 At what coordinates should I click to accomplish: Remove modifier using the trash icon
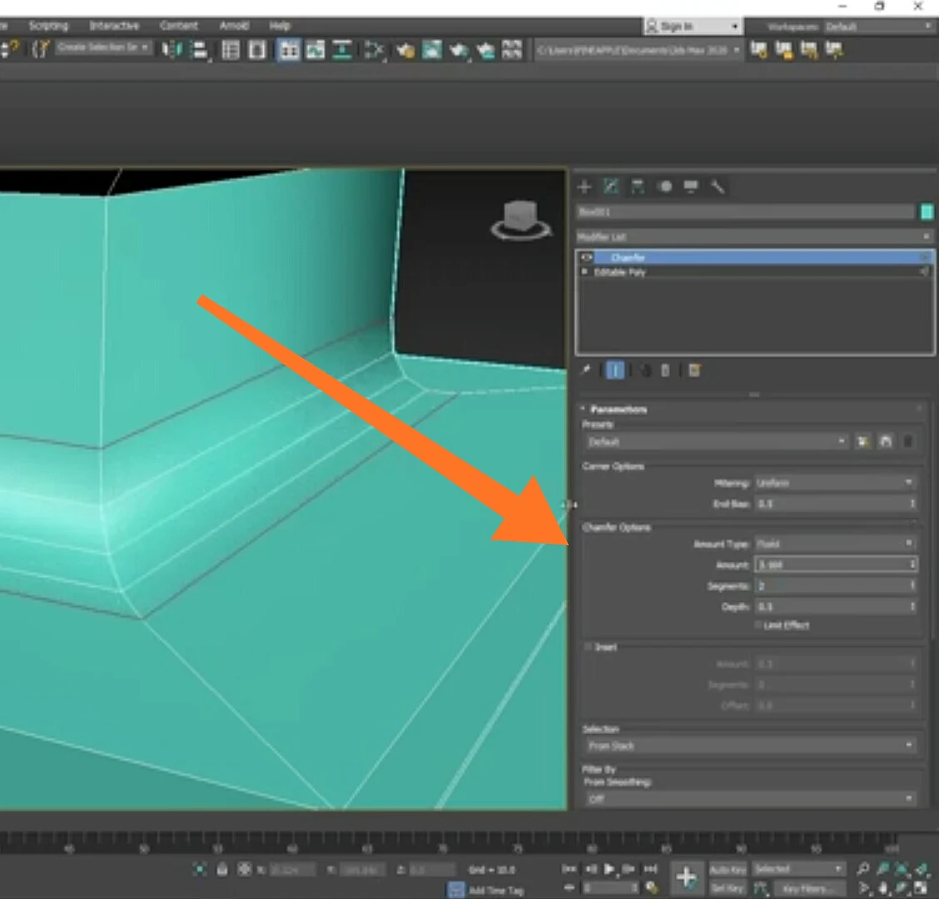coord(665,370)
